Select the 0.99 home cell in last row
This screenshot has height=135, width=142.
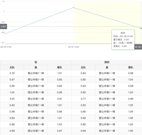[x=12, y=131]
